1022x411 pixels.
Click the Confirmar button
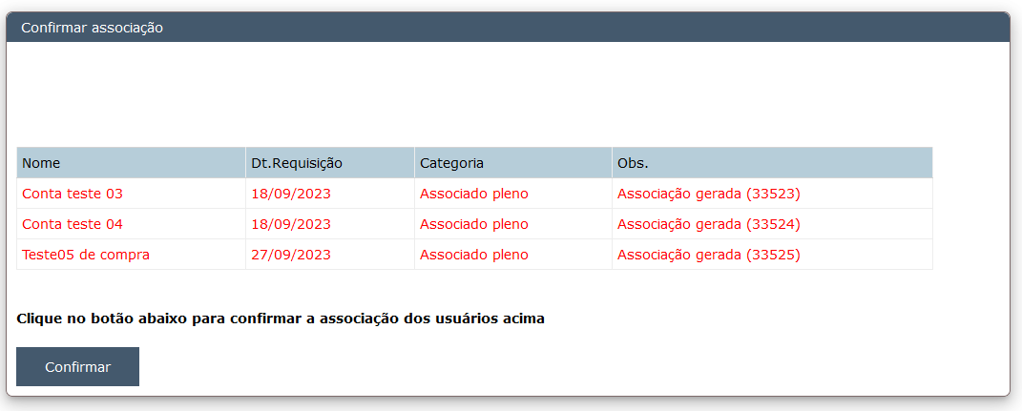click(x=77, y=367)
